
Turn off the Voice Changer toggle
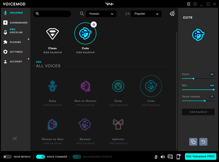[x=41, y=157]
